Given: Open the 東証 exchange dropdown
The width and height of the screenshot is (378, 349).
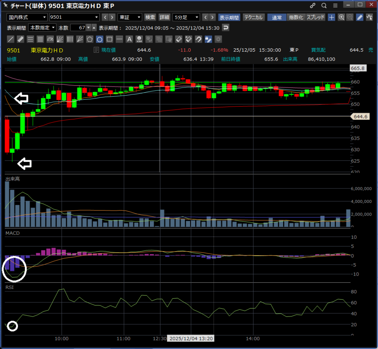Looking at the screenshot, I should click(130, 17).
